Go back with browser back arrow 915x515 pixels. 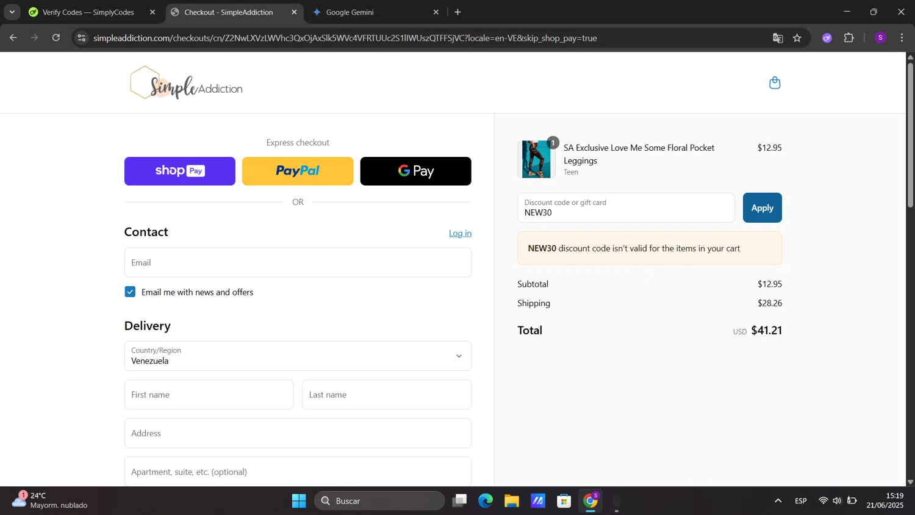[13, 38]
